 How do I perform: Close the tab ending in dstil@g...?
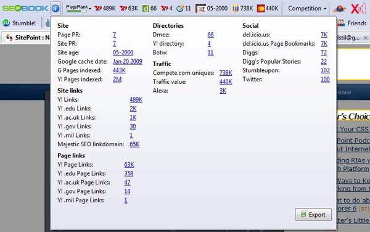coord(365,38)
